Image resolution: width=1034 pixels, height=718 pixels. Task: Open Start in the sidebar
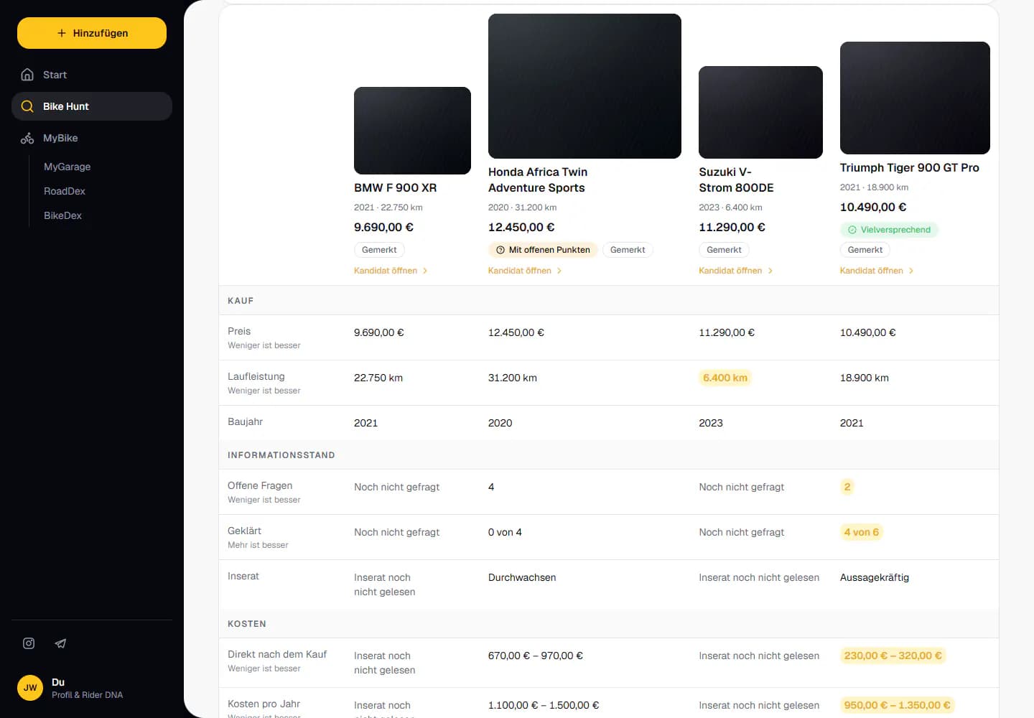pyautogui.click(x=92, y=75)
